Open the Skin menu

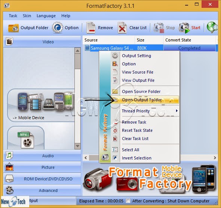[x=27, y=16]
